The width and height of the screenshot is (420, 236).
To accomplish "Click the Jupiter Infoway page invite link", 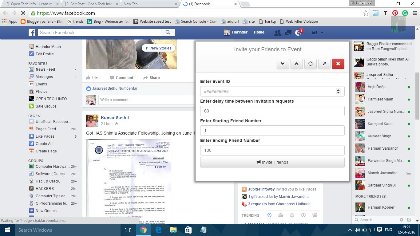I will click(261, 189).
